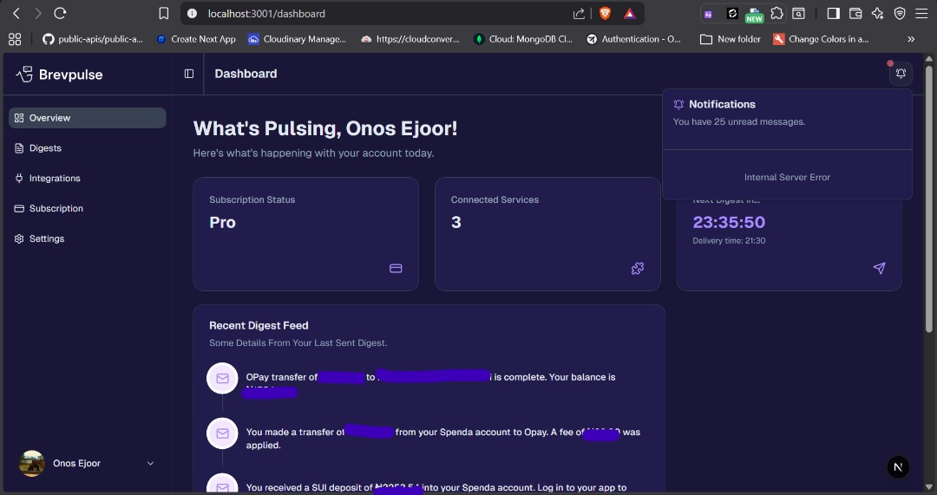Click the Notifications panel heading
Screen dimensions: 937x495
pyautogui.click(x=722, y=104)
